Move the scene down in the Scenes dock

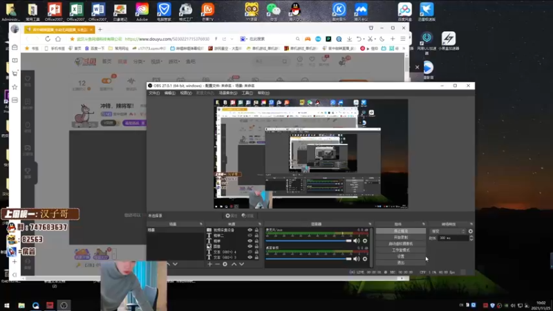click(176, 264)
